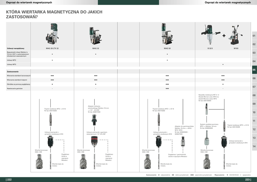Screen dimensions: 257x182
Task: Select the B 32/3 hand drill image
Action: point(210,33)
